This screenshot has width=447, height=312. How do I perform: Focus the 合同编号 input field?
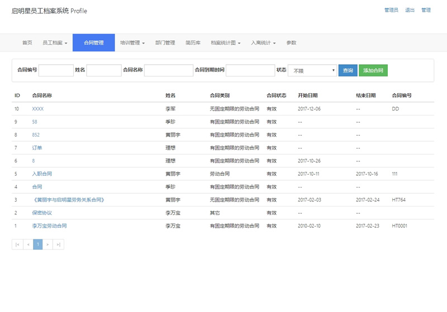tap(56, 70)
